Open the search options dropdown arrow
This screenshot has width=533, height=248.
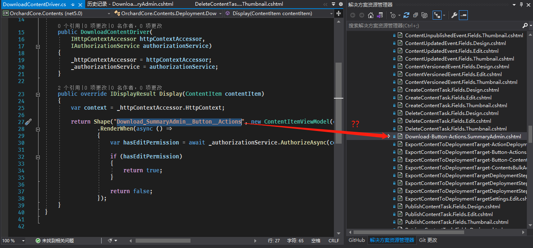pos(530,25)
